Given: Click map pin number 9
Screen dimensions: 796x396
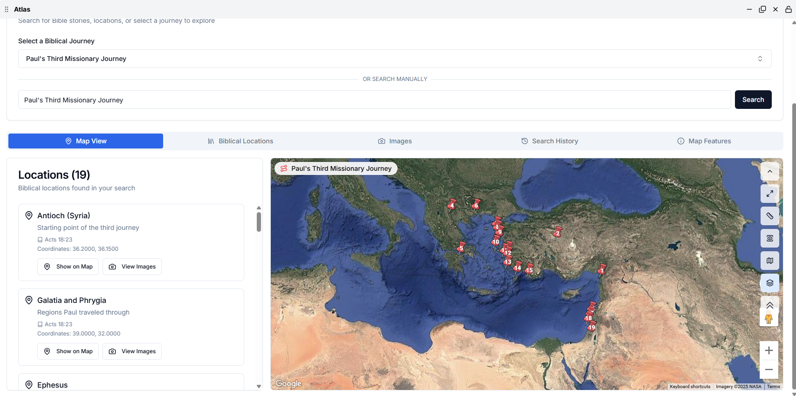Looking at the screenshot, I should click(500, 231).
